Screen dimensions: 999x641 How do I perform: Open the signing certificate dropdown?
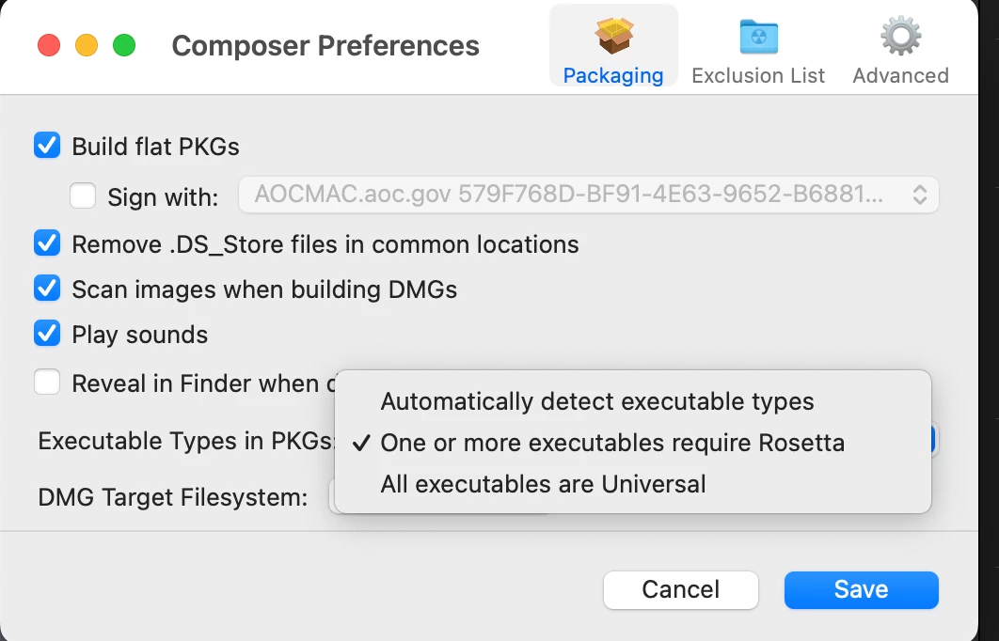pyautogui.click(x=588, y=195)
